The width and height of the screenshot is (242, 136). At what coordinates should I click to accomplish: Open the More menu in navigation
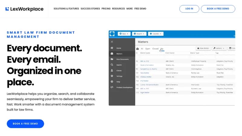coord(129,9)
